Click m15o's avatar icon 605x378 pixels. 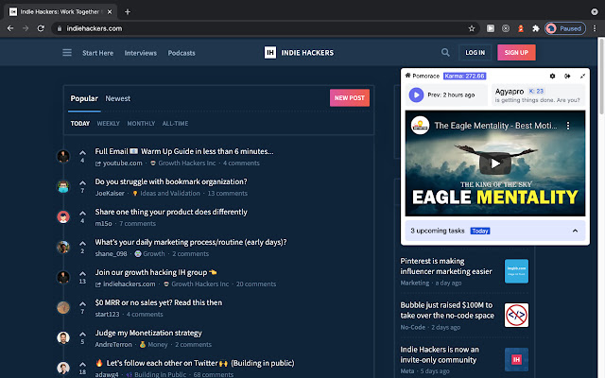point(63,216)
